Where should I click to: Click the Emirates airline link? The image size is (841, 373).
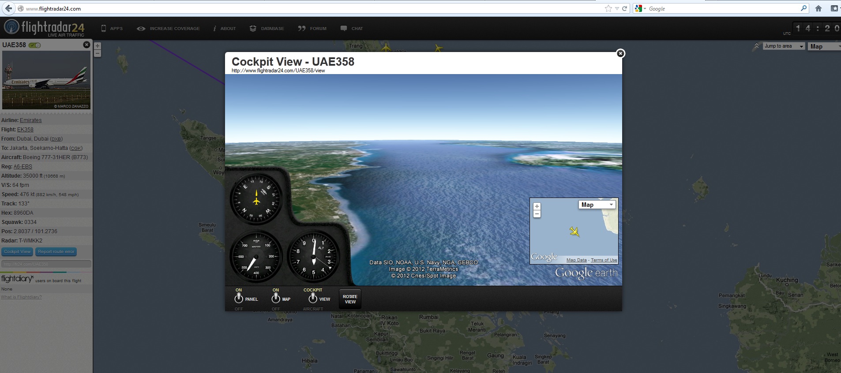(x=30, y=120)
